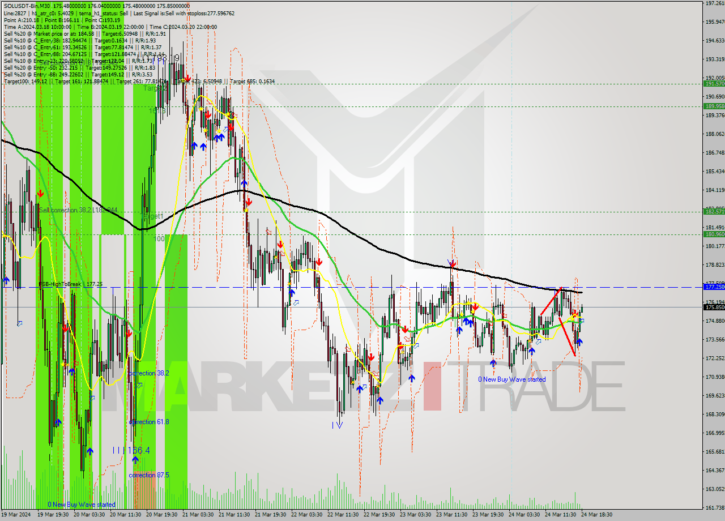Click the bottom-left '0 New Buy Wave started' label

pos(82,505)
